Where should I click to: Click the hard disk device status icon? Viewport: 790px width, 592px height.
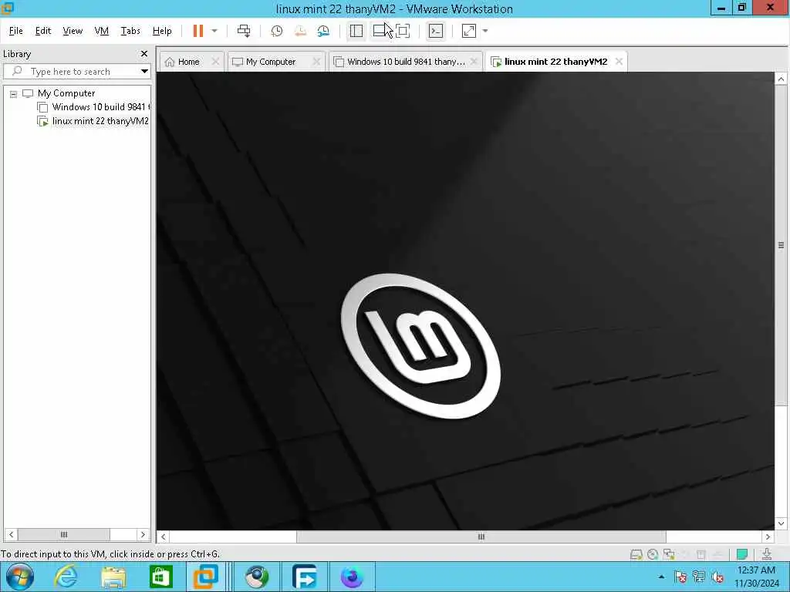(636, 555)
